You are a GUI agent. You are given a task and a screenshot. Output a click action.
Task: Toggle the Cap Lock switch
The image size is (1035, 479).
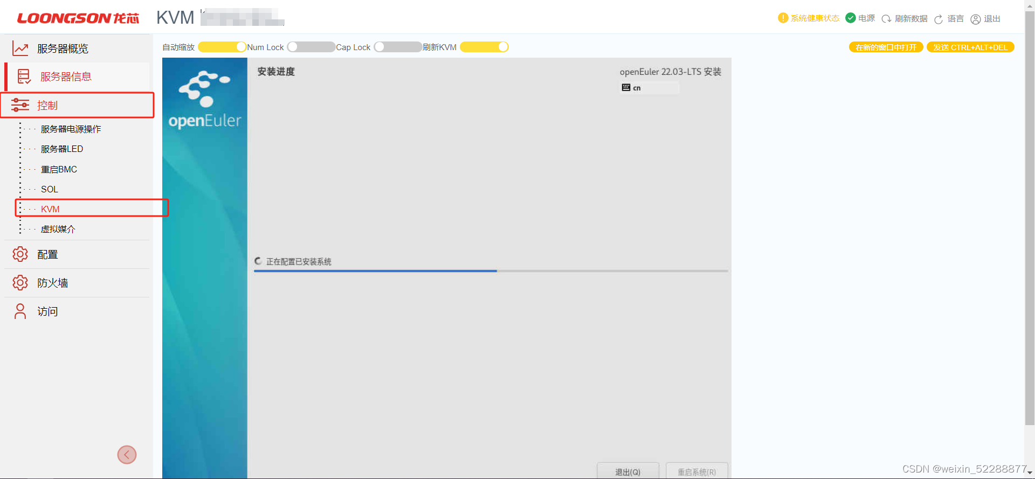[x=398, y=47]
